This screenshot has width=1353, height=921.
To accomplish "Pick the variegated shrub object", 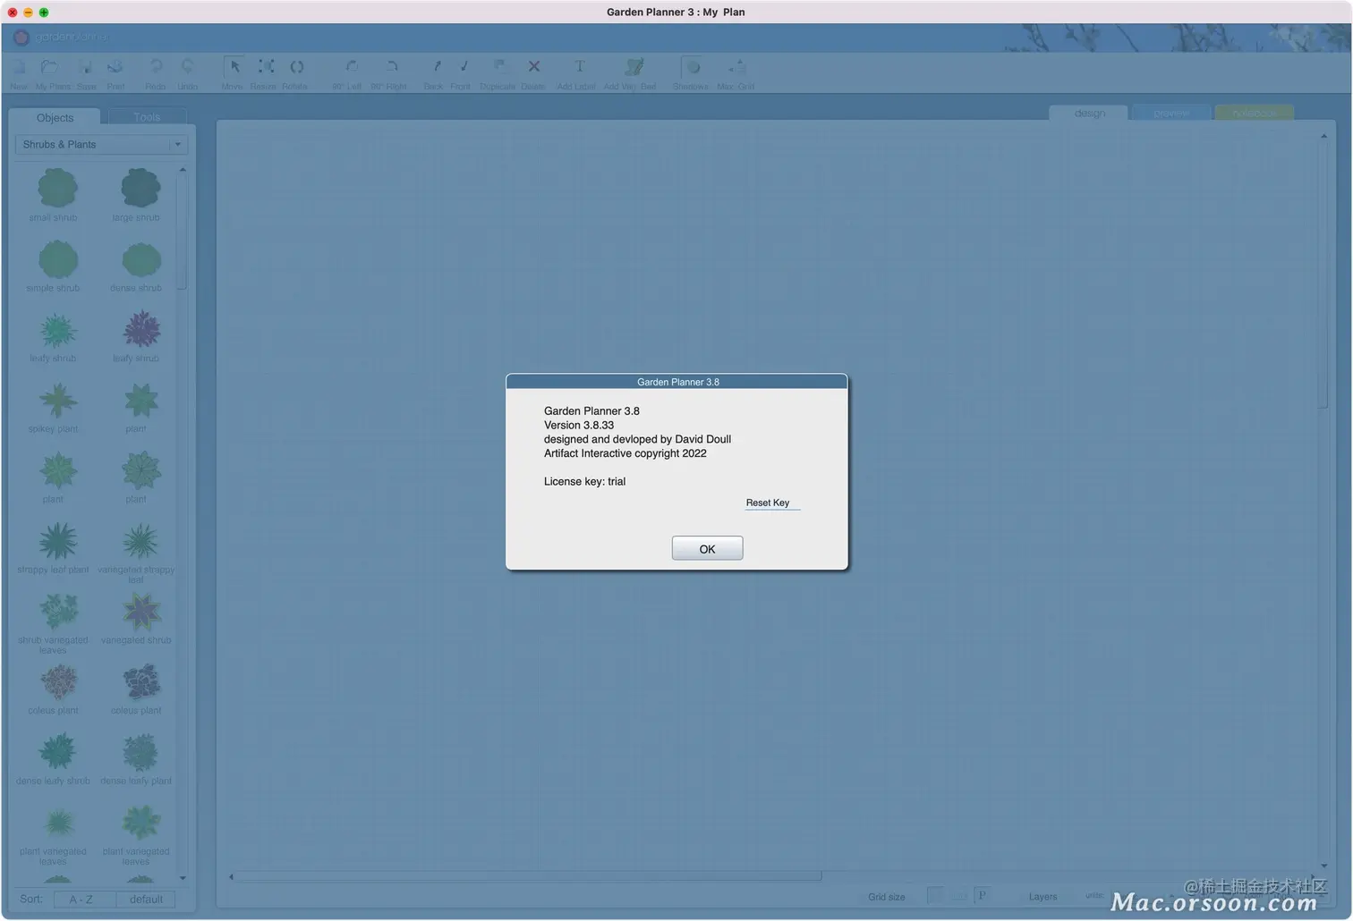I will pos(140,612).
